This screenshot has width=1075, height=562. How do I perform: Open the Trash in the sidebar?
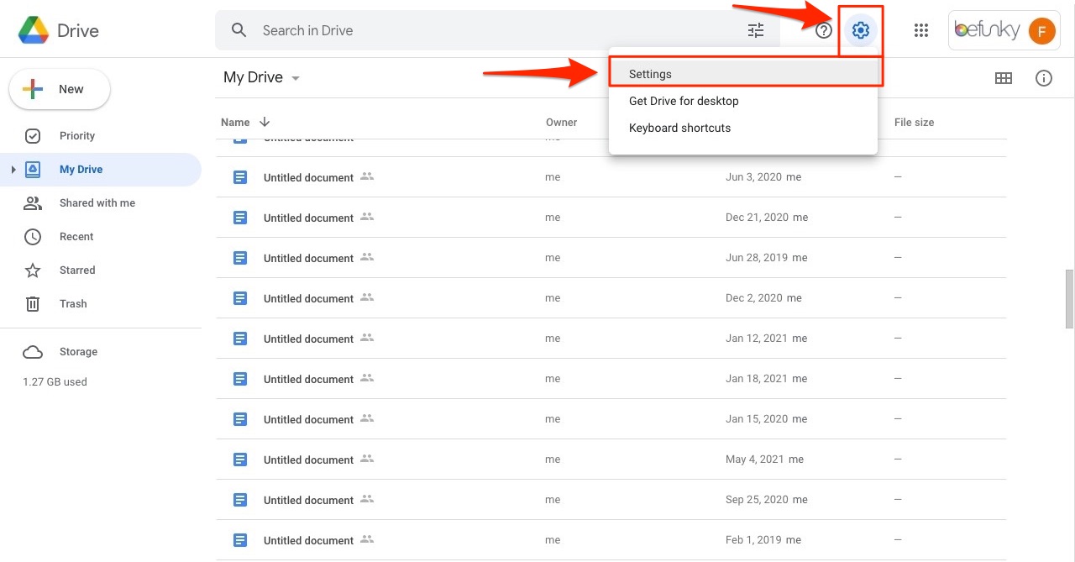pos(73,304)
